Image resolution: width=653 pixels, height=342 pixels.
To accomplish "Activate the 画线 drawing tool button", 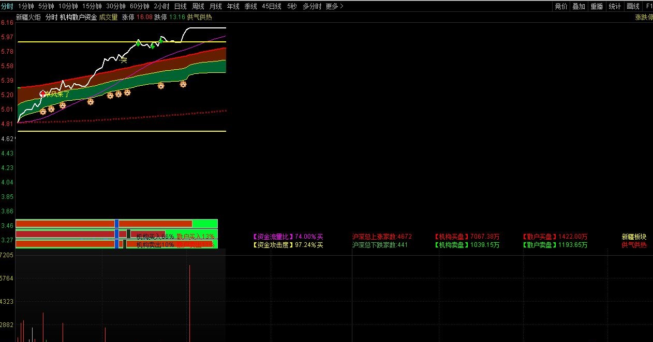I will (x=633, y=6).
